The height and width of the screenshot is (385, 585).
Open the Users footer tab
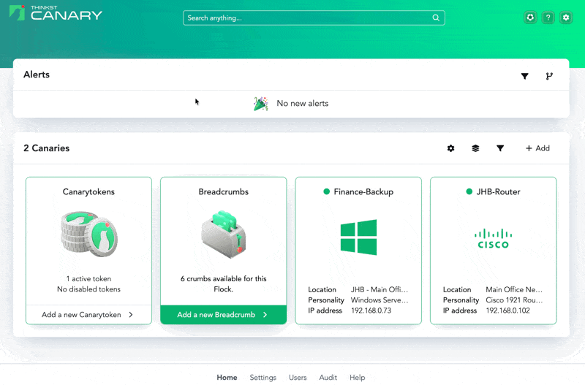click(x=298, y=377)
